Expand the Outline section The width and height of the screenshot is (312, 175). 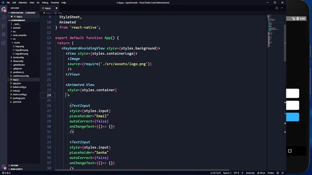(x=23, y=165)
